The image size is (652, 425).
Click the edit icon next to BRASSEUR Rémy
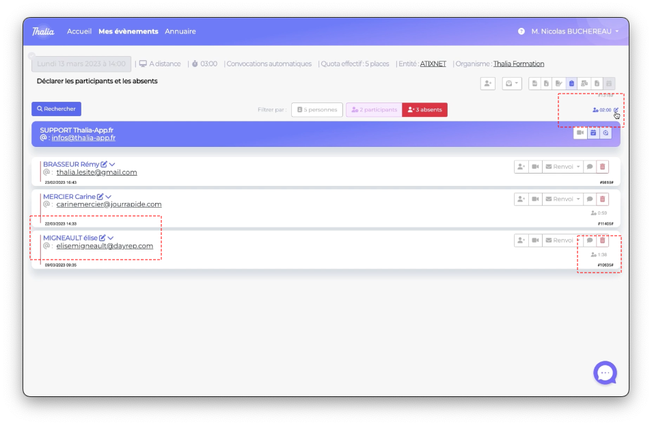(104, 165)
